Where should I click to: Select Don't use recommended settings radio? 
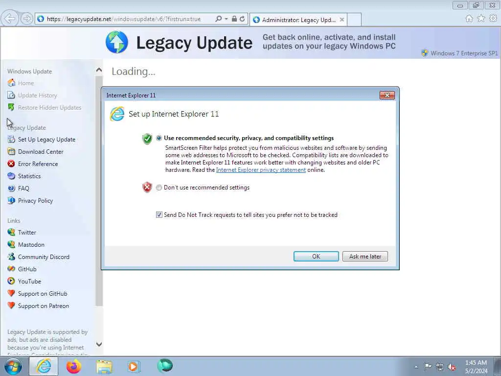(x=159, y=188)
